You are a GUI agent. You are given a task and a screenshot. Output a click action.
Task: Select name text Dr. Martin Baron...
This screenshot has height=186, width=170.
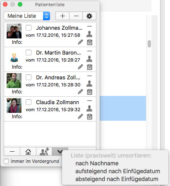[58, 52]
